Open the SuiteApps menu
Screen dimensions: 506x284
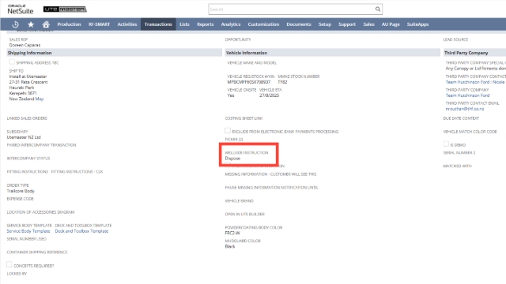pos(417,24)
